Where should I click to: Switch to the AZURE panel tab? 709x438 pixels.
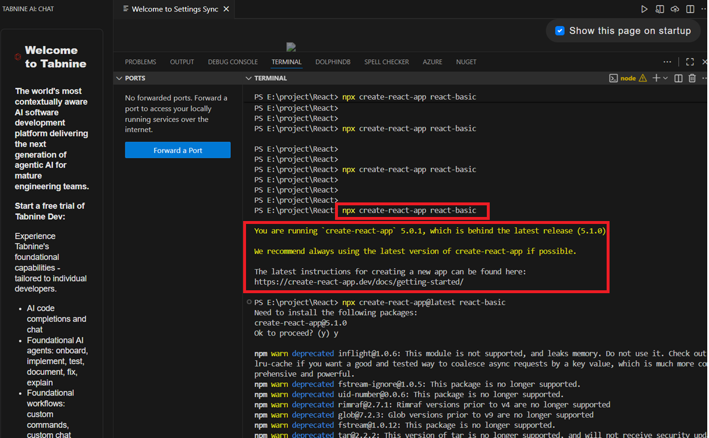(432, 62)
